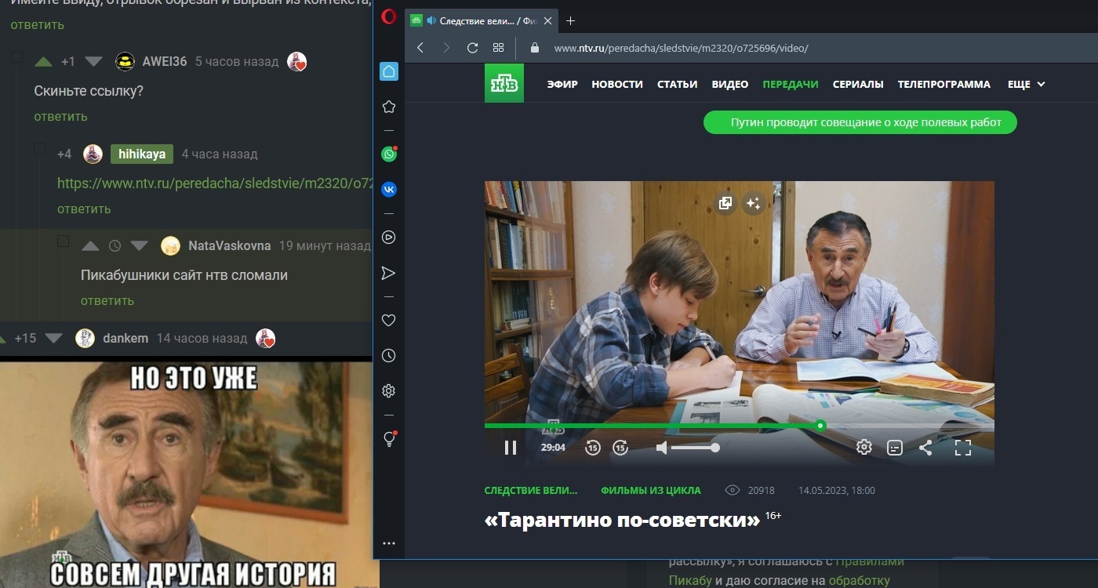Click AI sparkle icon on video

point(753,204)
